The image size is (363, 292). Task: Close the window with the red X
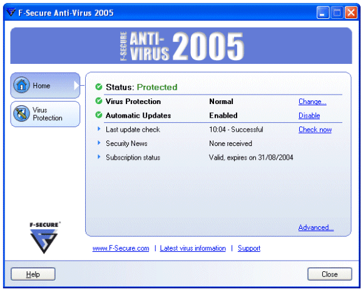click(x=351, y=13)
